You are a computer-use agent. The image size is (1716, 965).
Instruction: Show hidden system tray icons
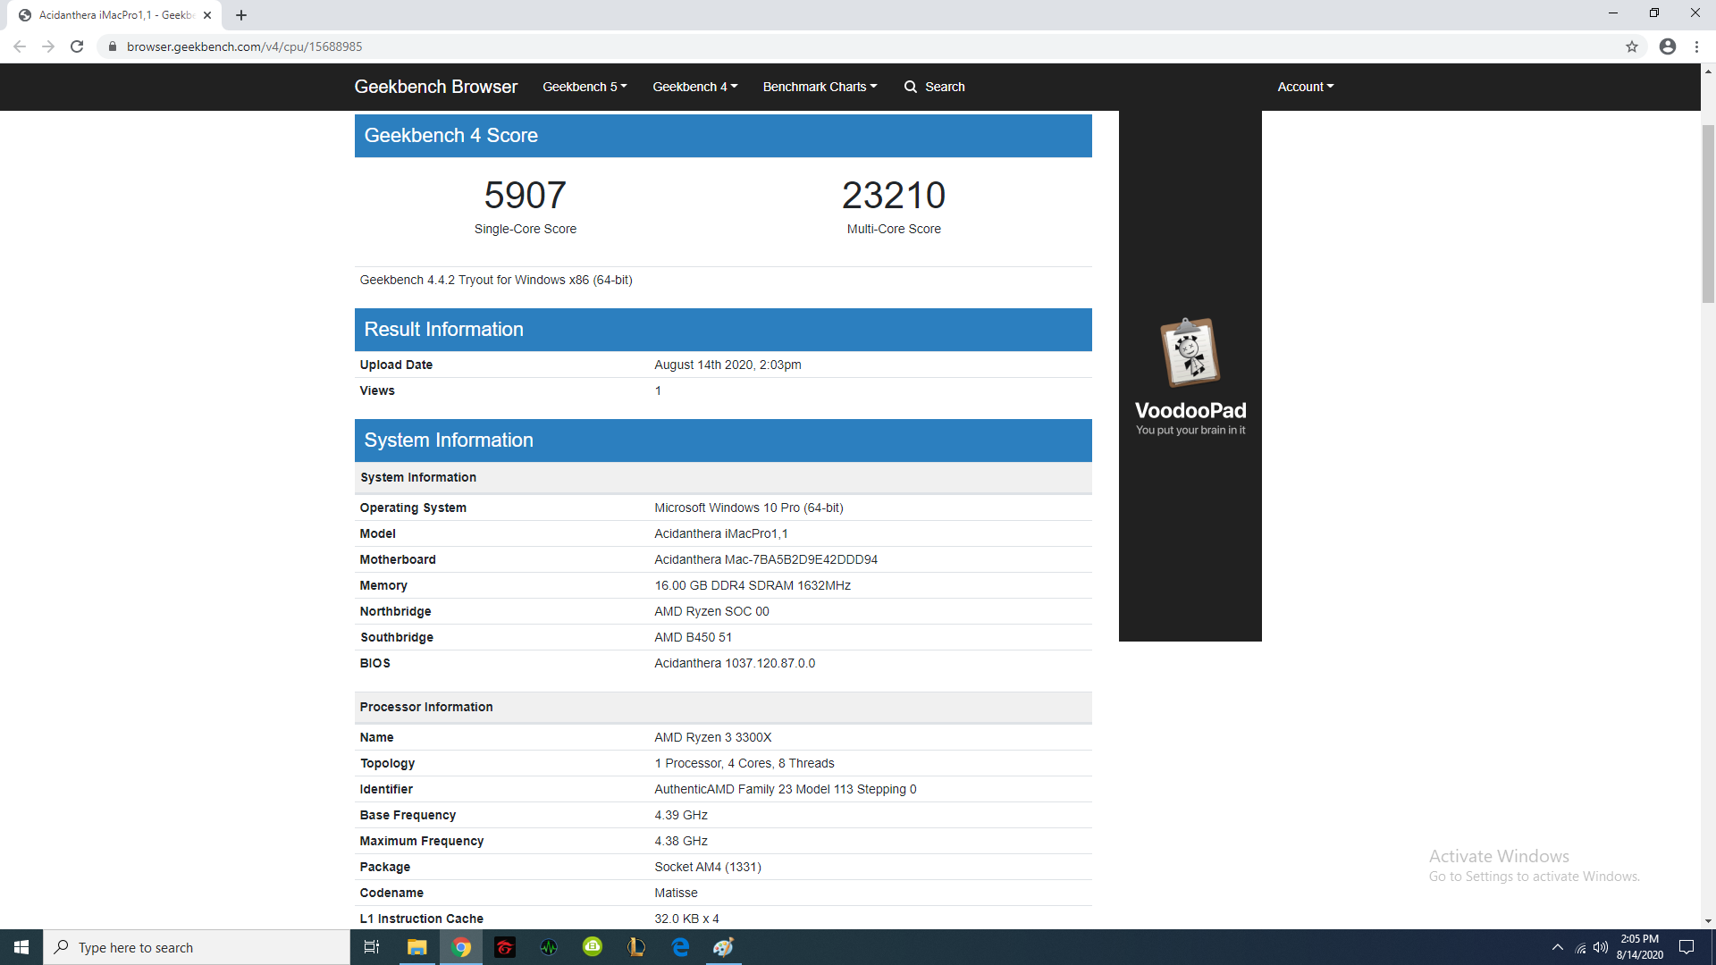point(1558,947)
